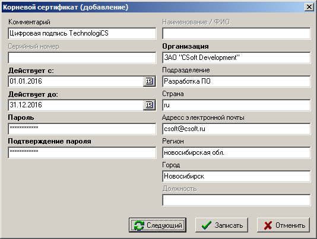317x239 pixels.
Task: Focus the Страна field containing ru
Action: pyautogui.click(x=236, y=105)
